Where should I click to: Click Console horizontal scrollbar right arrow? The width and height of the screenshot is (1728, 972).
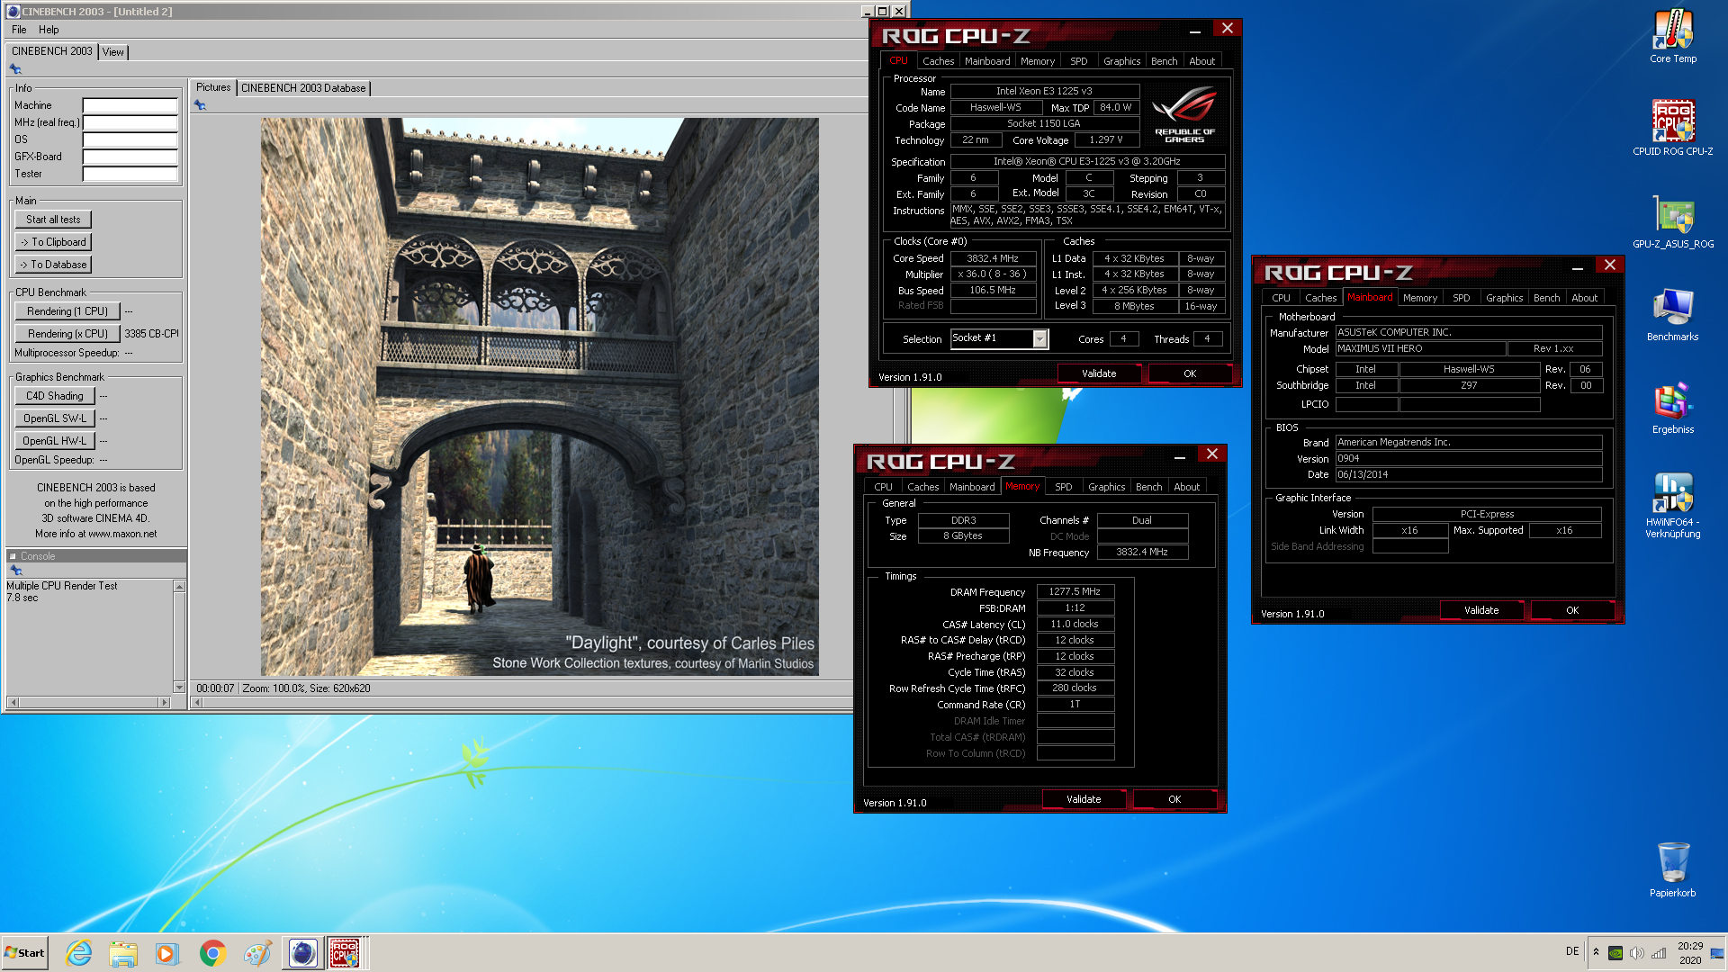coord(164,702)
